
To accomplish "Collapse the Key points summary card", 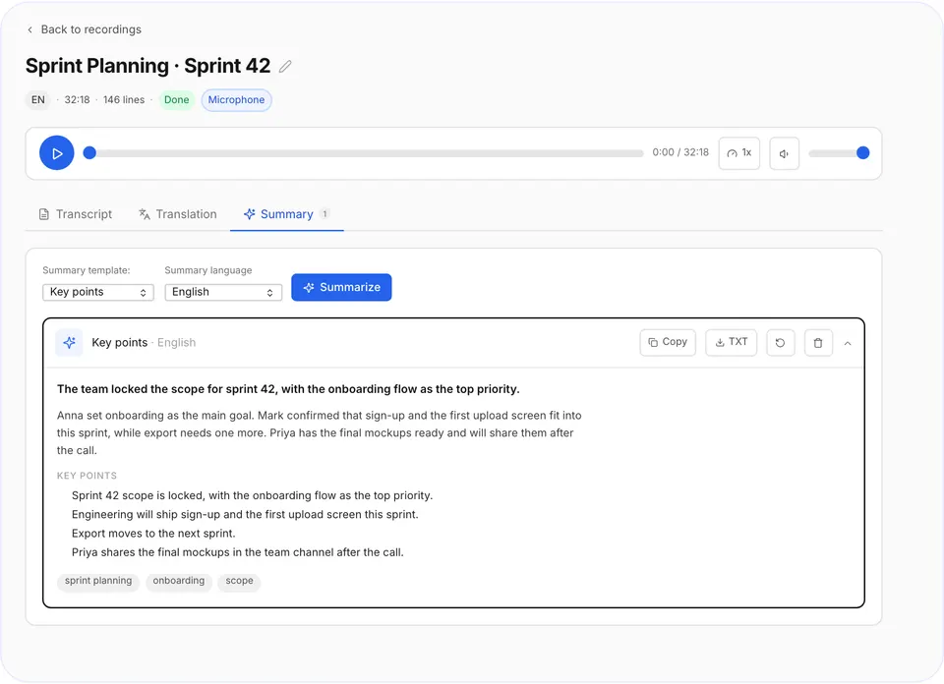I will (848, 343).
